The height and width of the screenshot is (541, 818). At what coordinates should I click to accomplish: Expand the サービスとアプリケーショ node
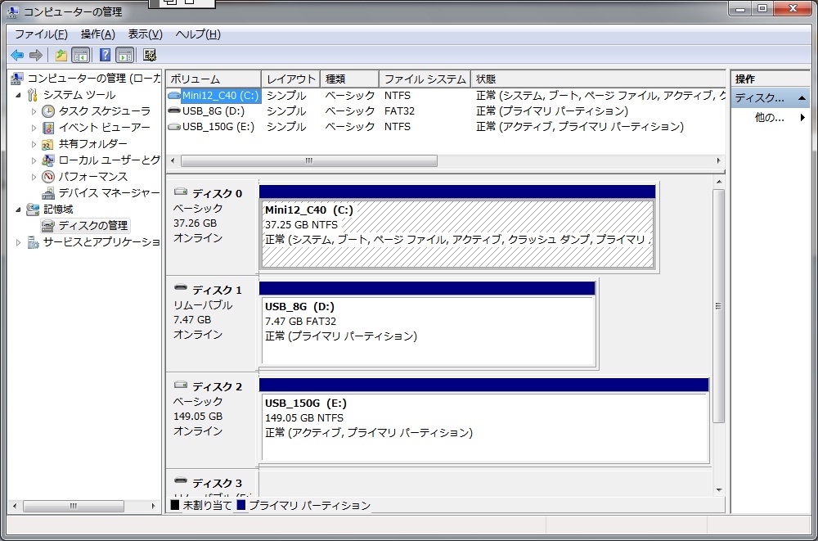tap(19, 242)
